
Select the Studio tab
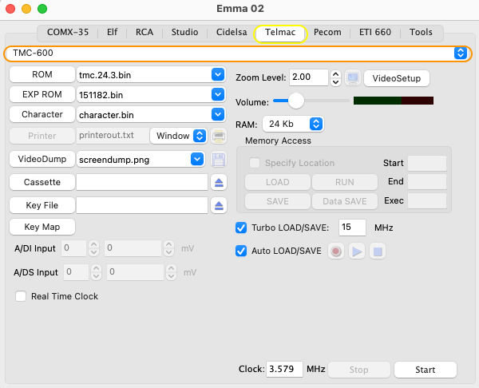(184, 32)
